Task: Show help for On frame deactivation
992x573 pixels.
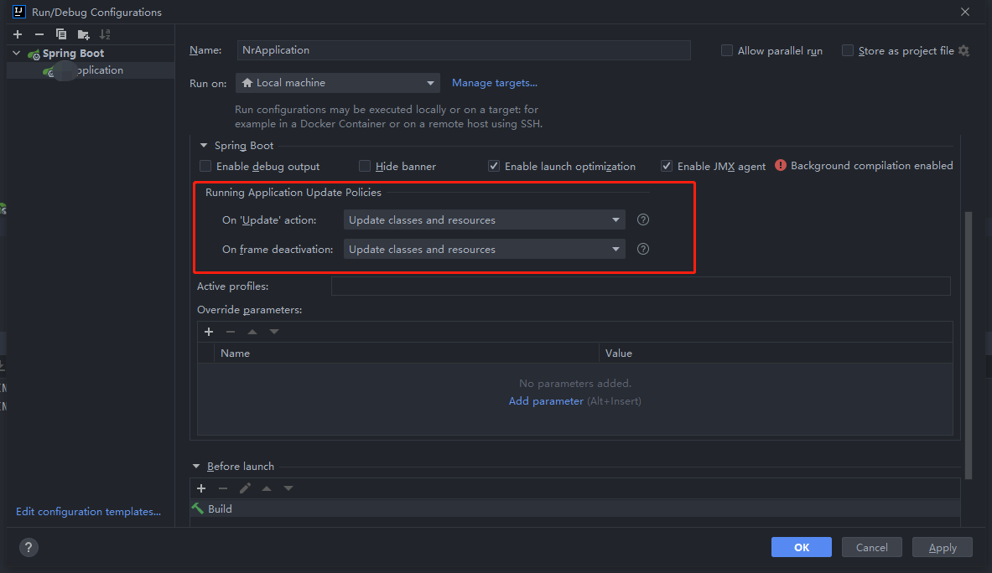Action: [643, 249]
